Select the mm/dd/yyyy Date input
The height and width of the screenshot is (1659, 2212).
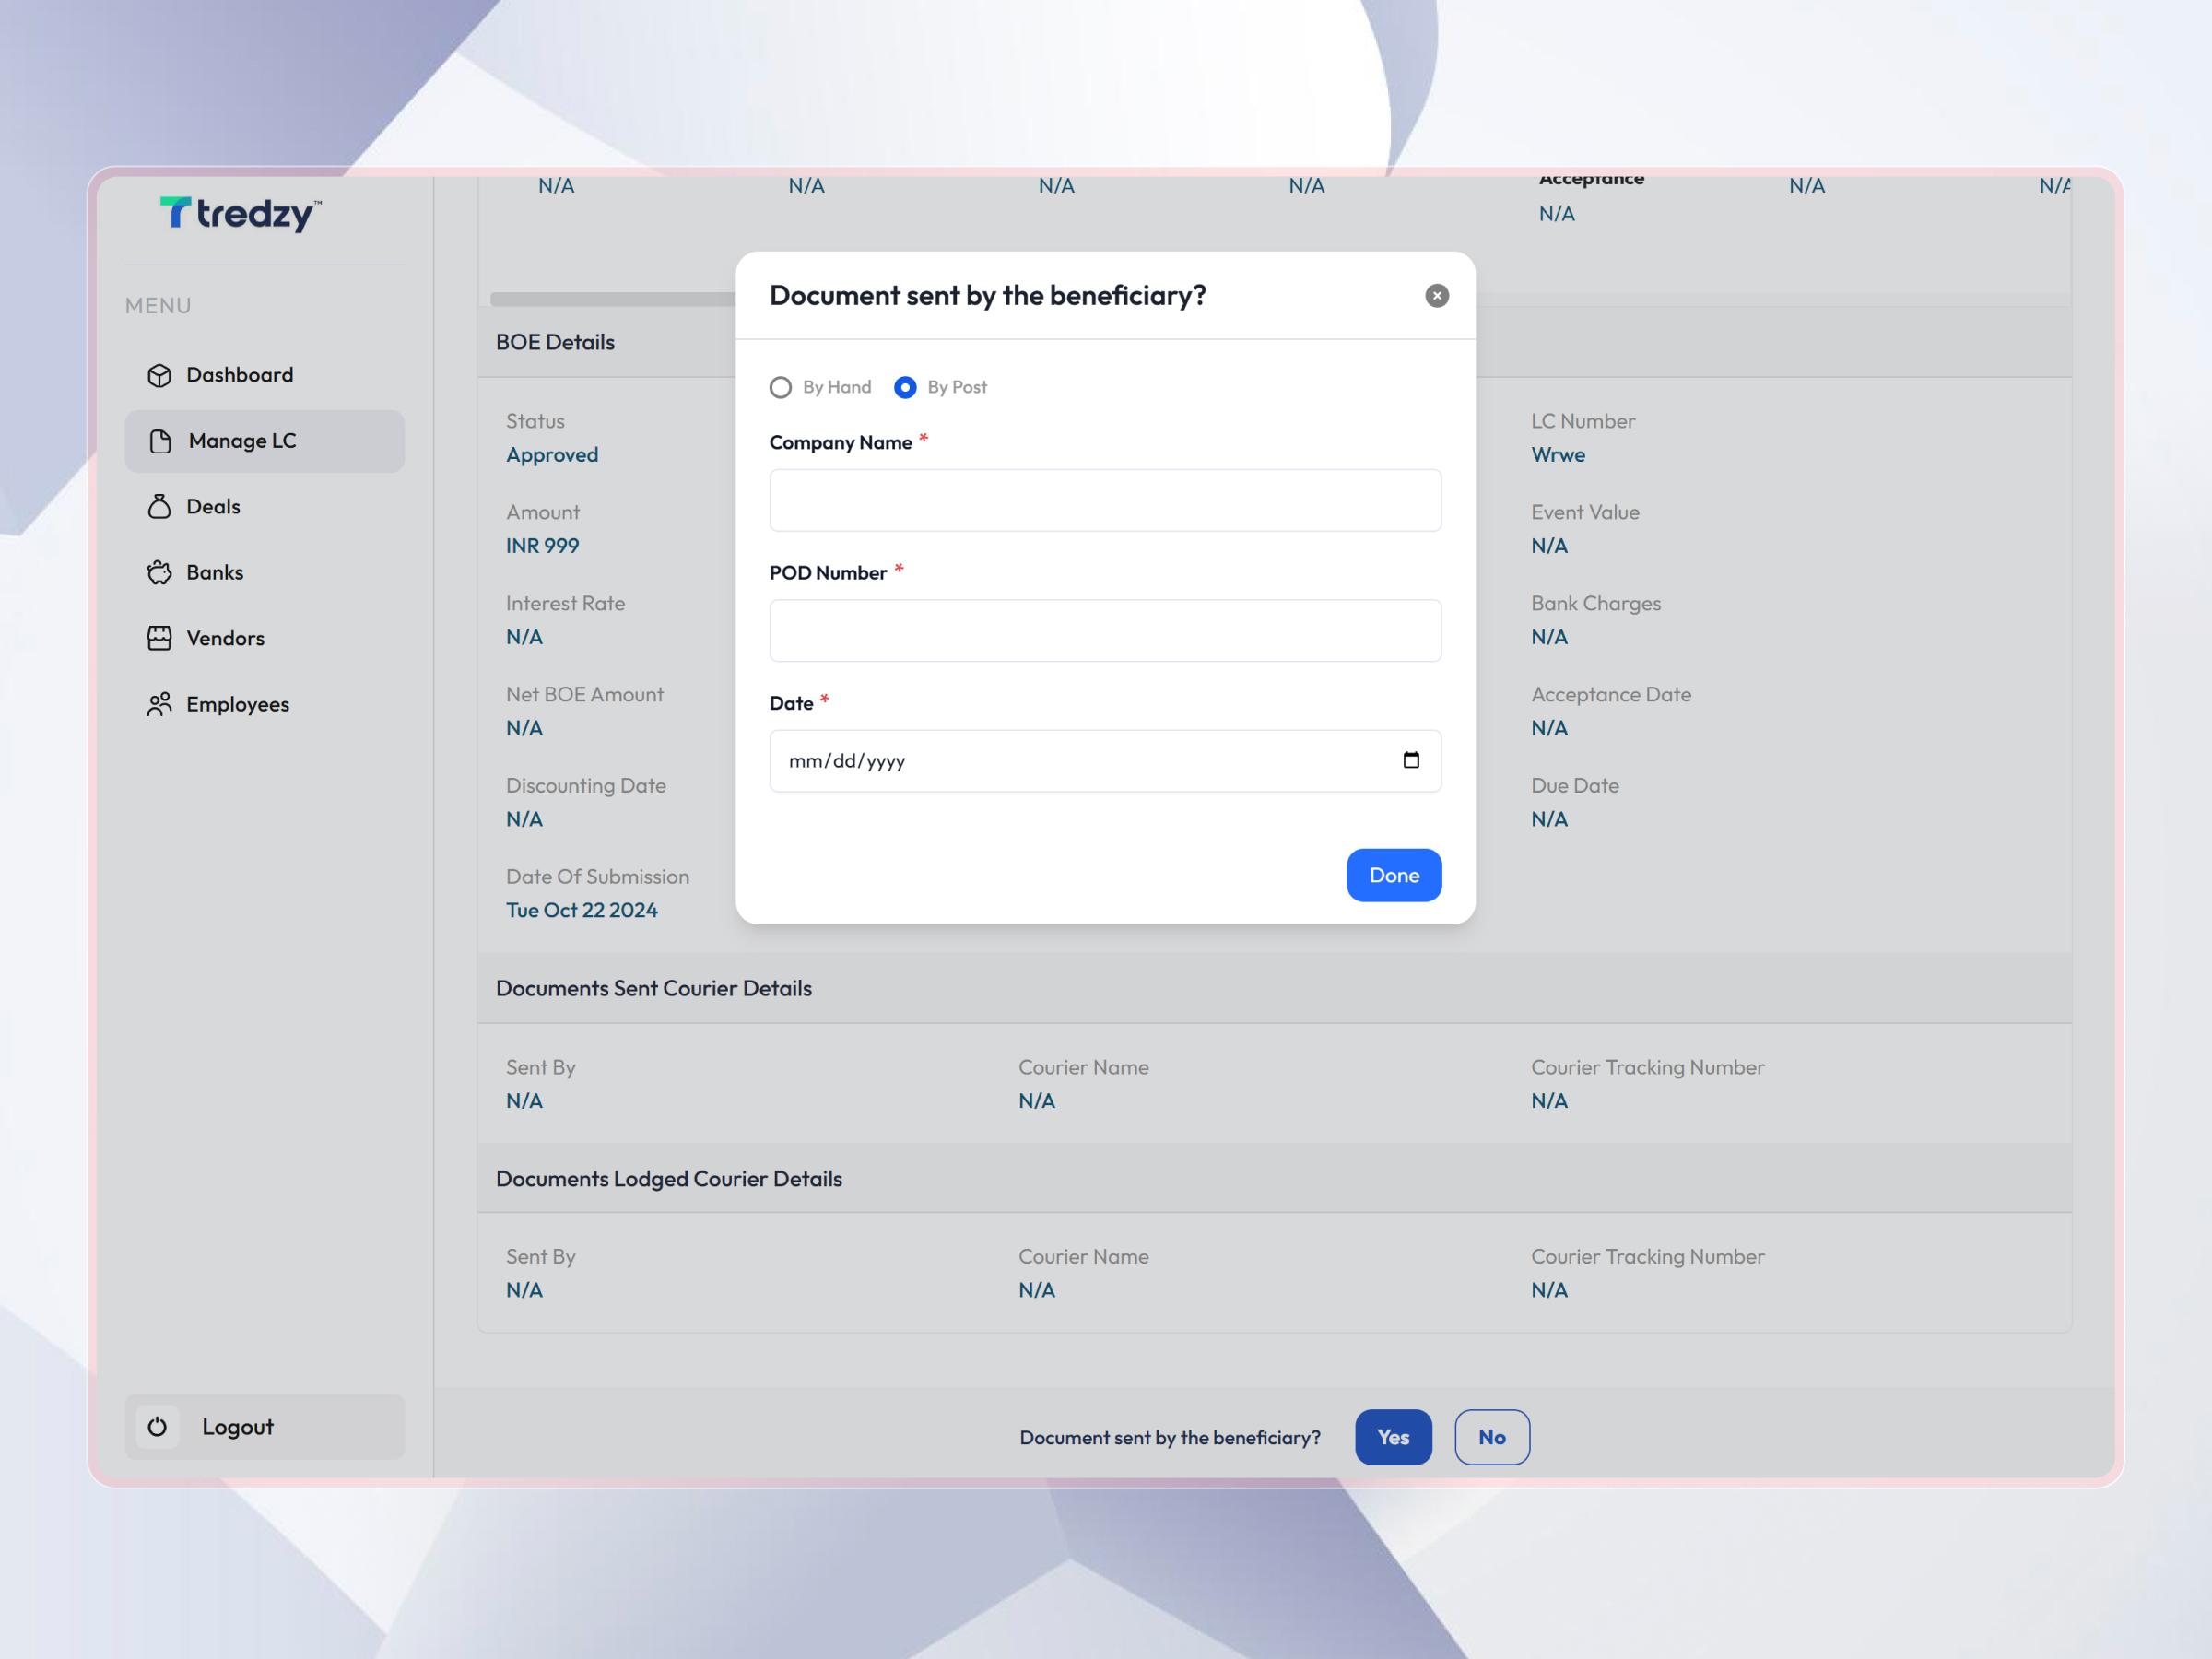[x=1050, y=760]
